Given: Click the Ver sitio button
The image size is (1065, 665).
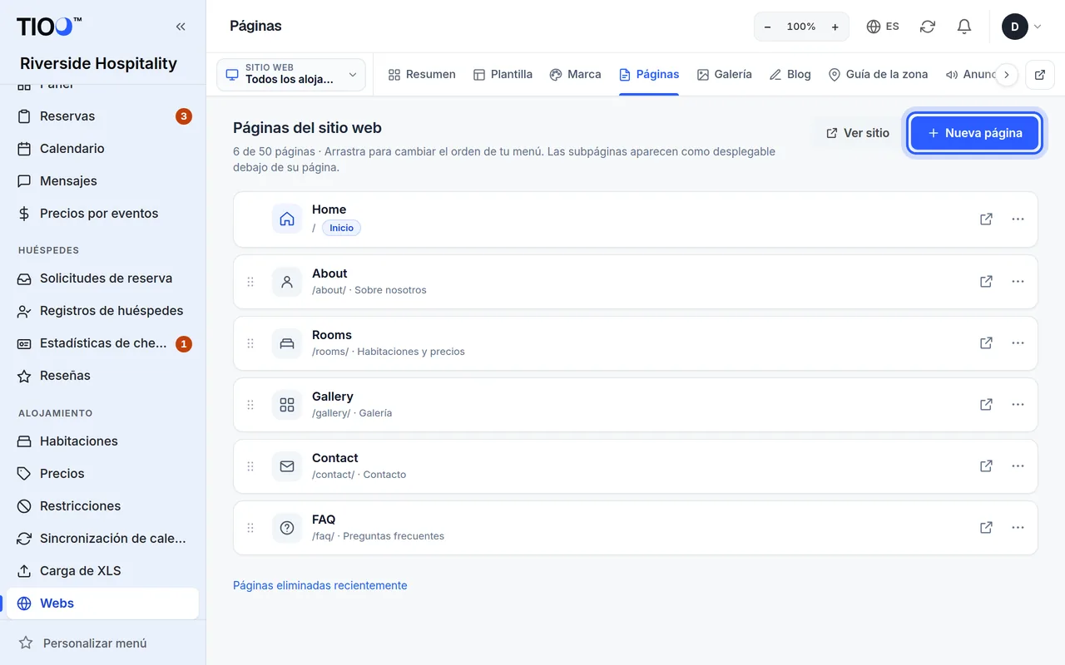Looking at the screenshot, I should point(858,133).
